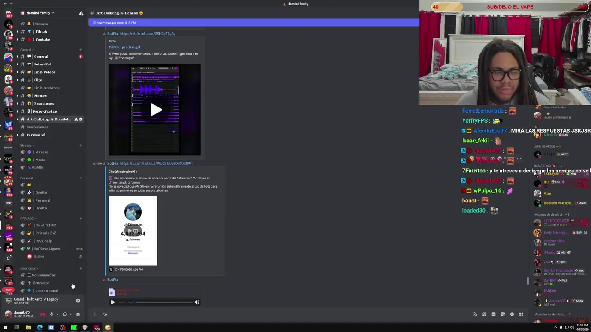Screen dimensions: 591x332
Task: Play the audio attachment
Action: [x=113, y=302]
